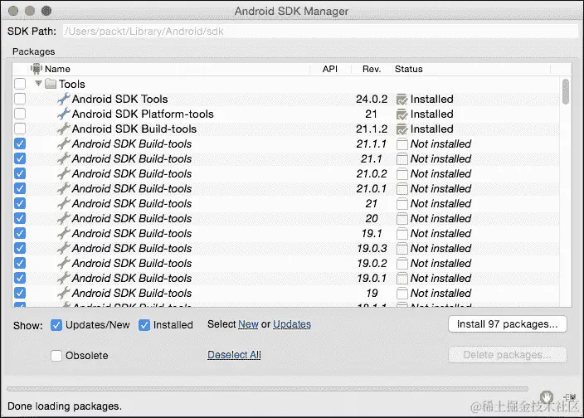Click Not installed status icon for rev 20
The width and height of the screenshot is (584, 418).
click(x=401, y=218)
